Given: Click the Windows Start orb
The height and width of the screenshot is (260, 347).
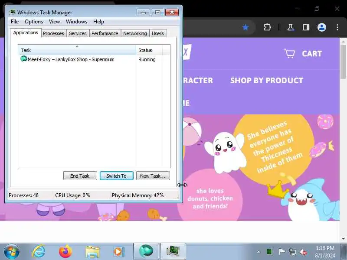Looking at the screenshot, I should (x=12, y=252).
